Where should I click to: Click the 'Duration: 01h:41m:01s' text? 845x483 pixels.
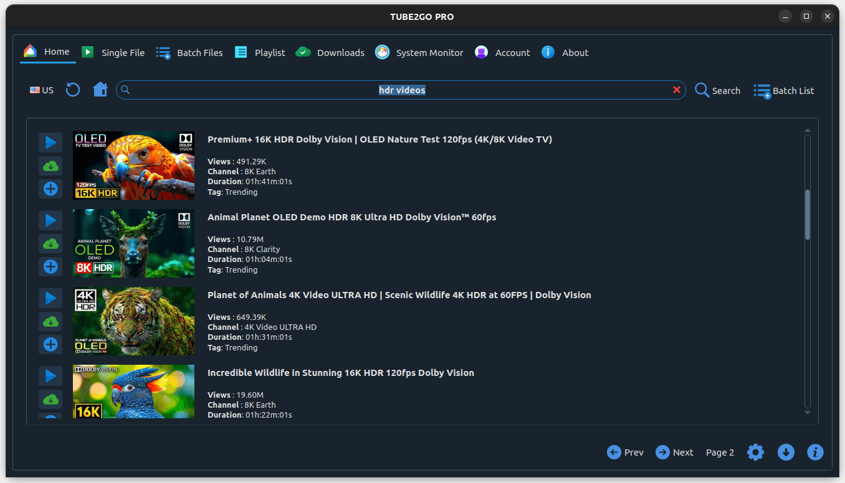[x=250, y=182]
